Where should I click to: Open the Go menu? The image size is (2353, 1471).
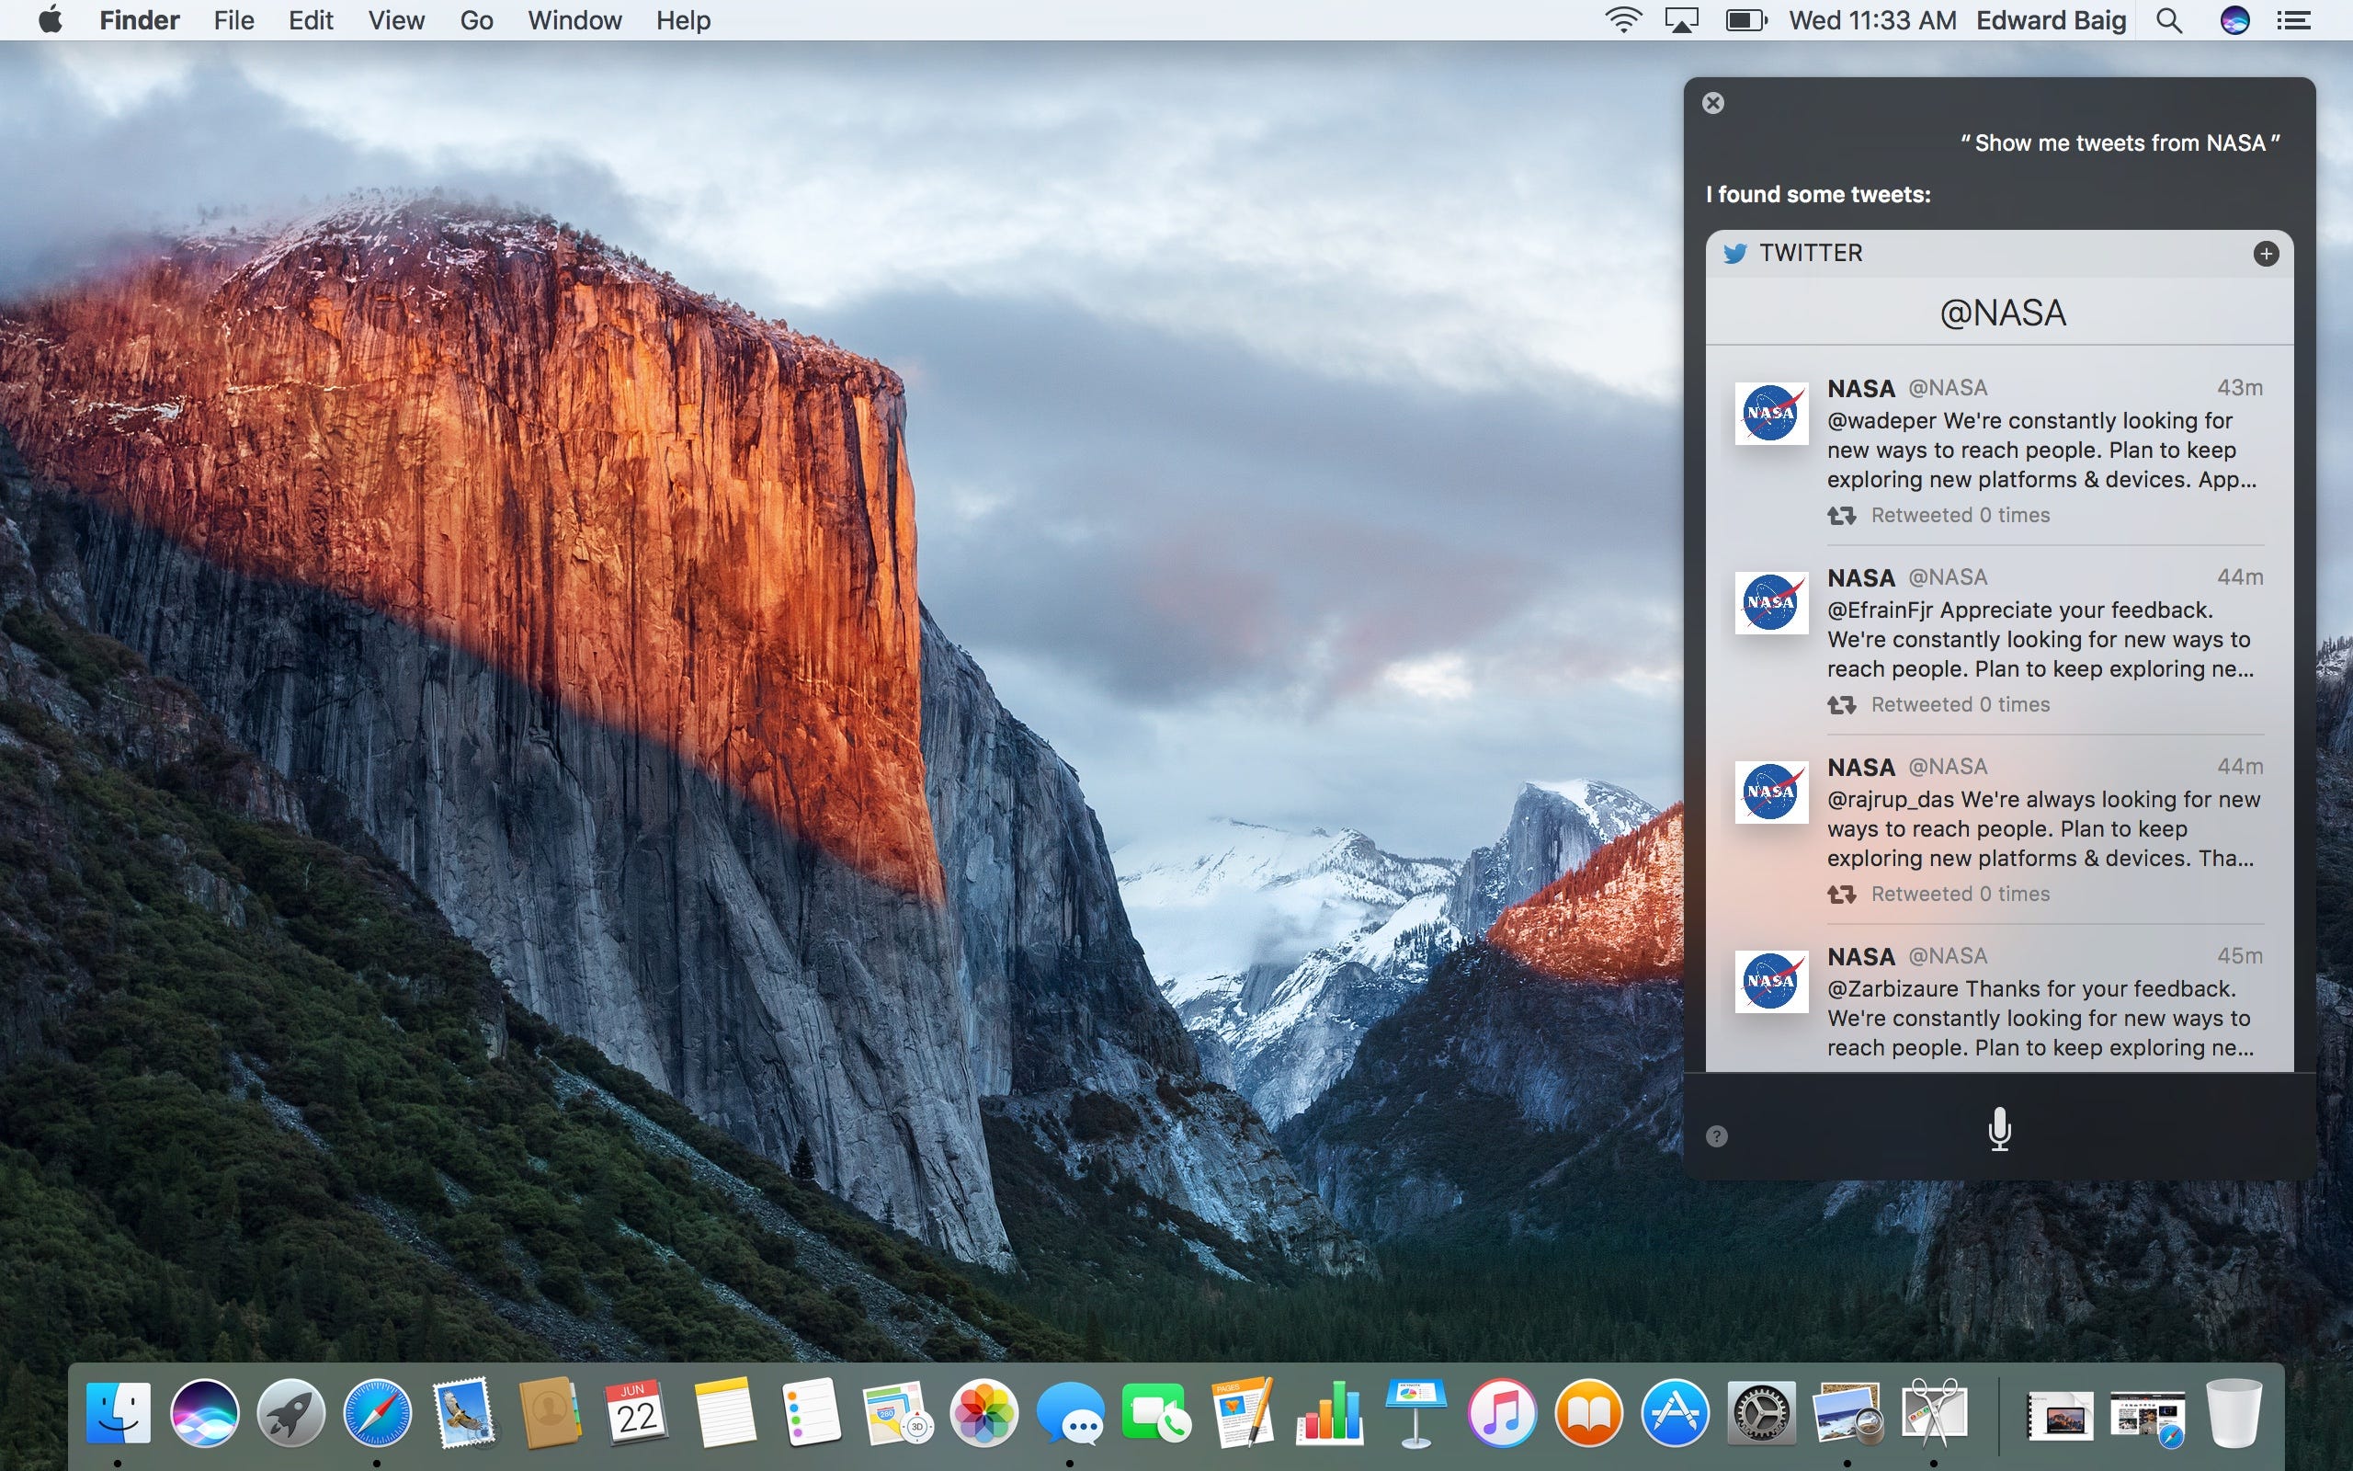(475, 20)
